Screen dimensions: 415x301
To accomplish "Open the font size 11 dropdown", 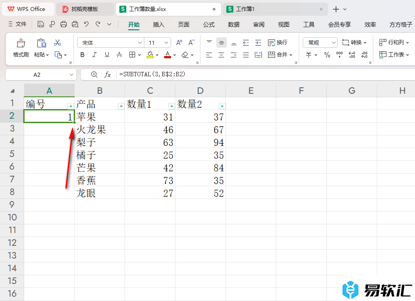I will 166,42.
